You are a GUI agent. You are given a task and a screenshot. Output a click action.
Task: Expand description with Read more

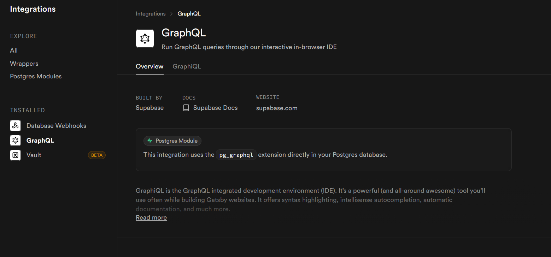click(x=151, y=217)
